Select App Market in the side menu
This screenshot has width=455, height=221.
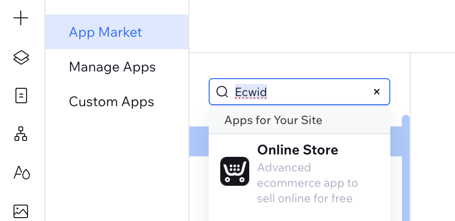point(105,32)
